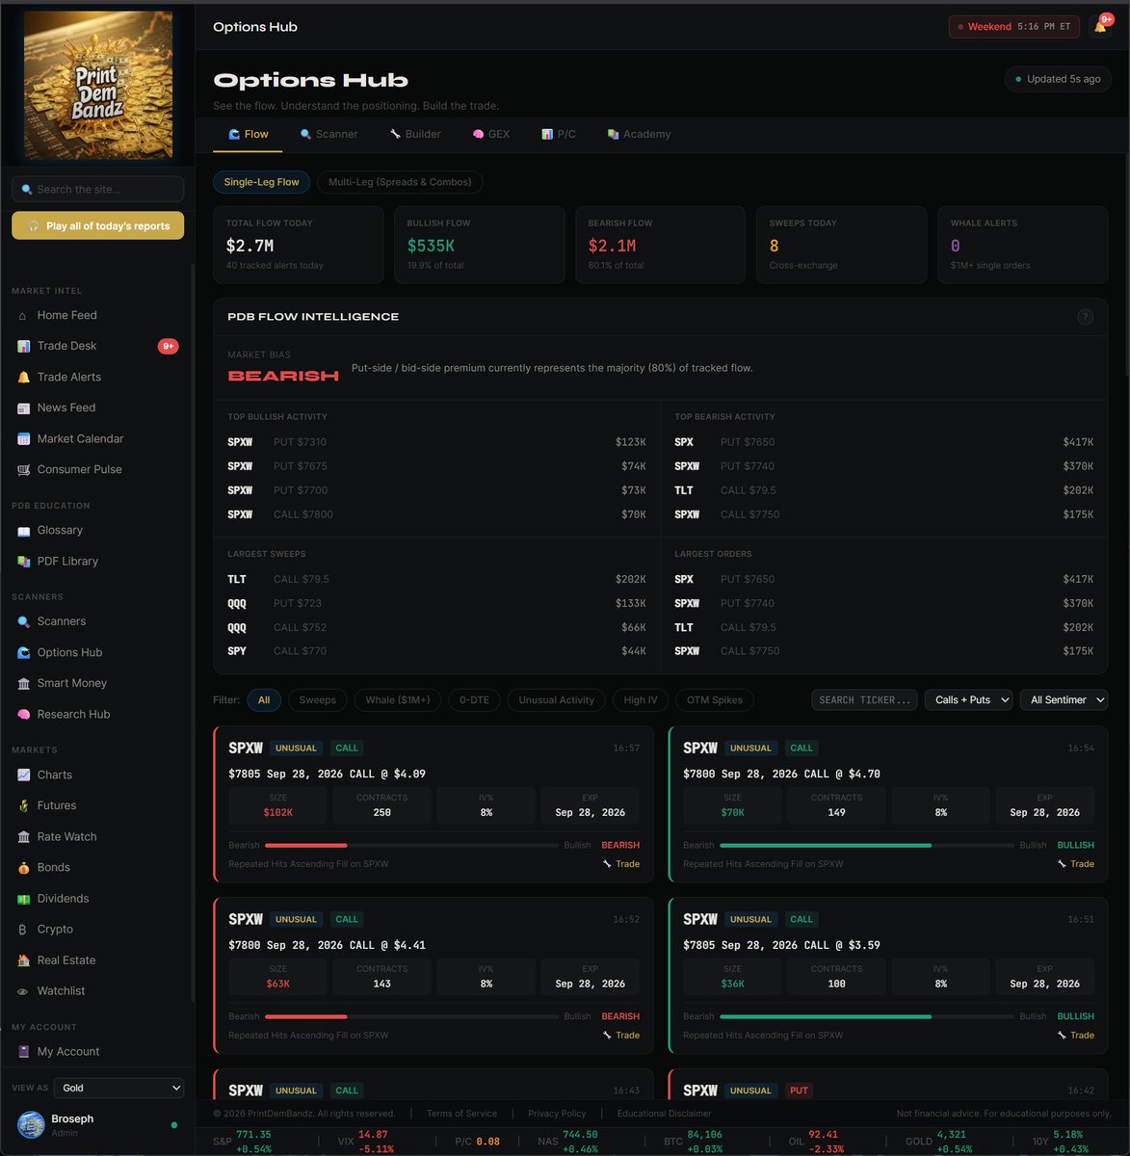The image size is (1130, 1156).
Task: Enable the Whale ($1M+) filter
Action: point(398,700)
